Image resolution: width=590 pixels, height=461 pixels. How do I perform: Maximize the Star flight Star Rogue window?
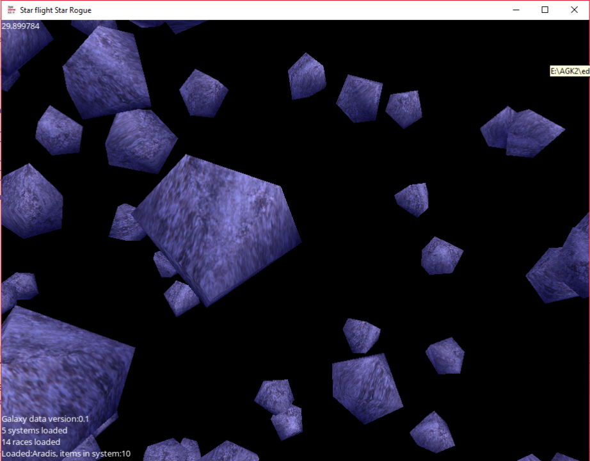[x=545, y=10]
